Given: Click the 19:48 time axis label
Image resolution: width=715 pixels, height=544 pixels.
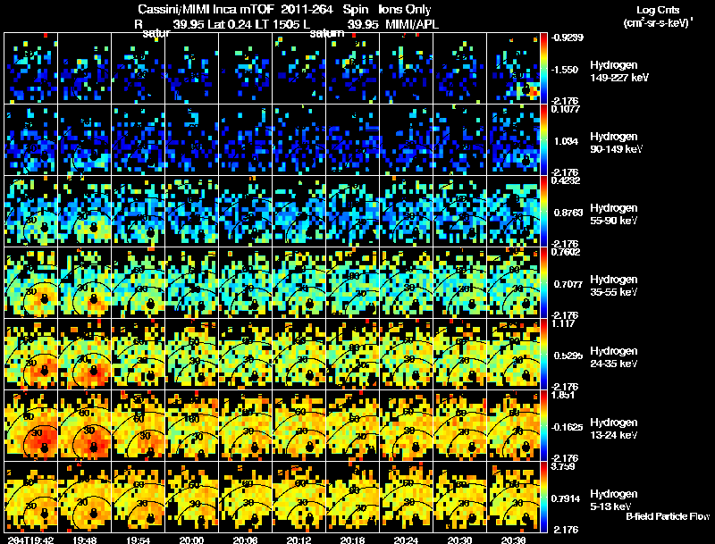Looking at the screenshot, I should point(84,540).
